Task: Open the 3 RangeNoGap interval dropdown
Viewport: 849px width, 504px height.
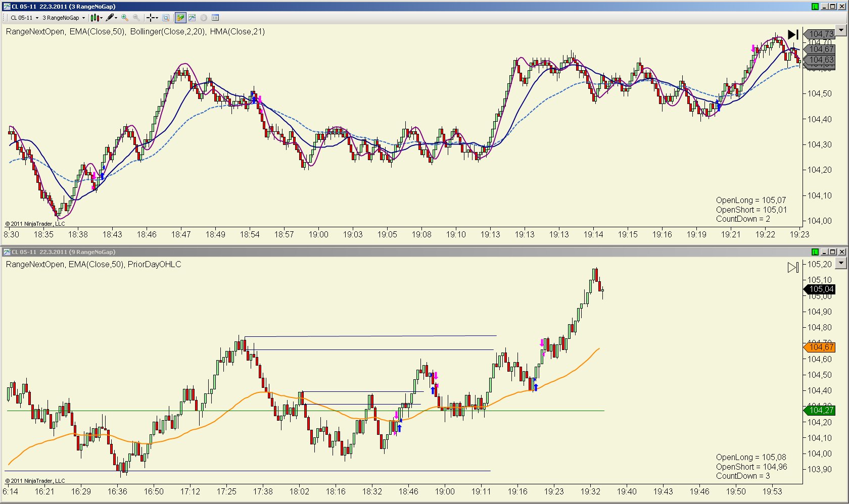Action: tap(64, 18)
